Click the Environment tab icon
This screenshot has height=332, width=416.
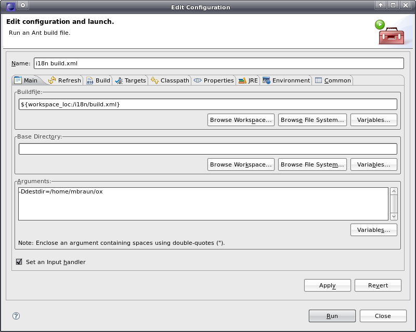pos(267,80)
